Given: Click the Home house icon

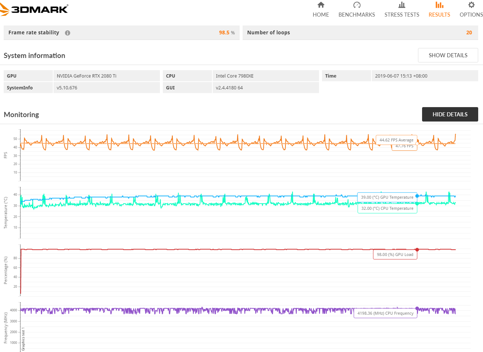Looking at the screenshot, I should click(321, 5).
